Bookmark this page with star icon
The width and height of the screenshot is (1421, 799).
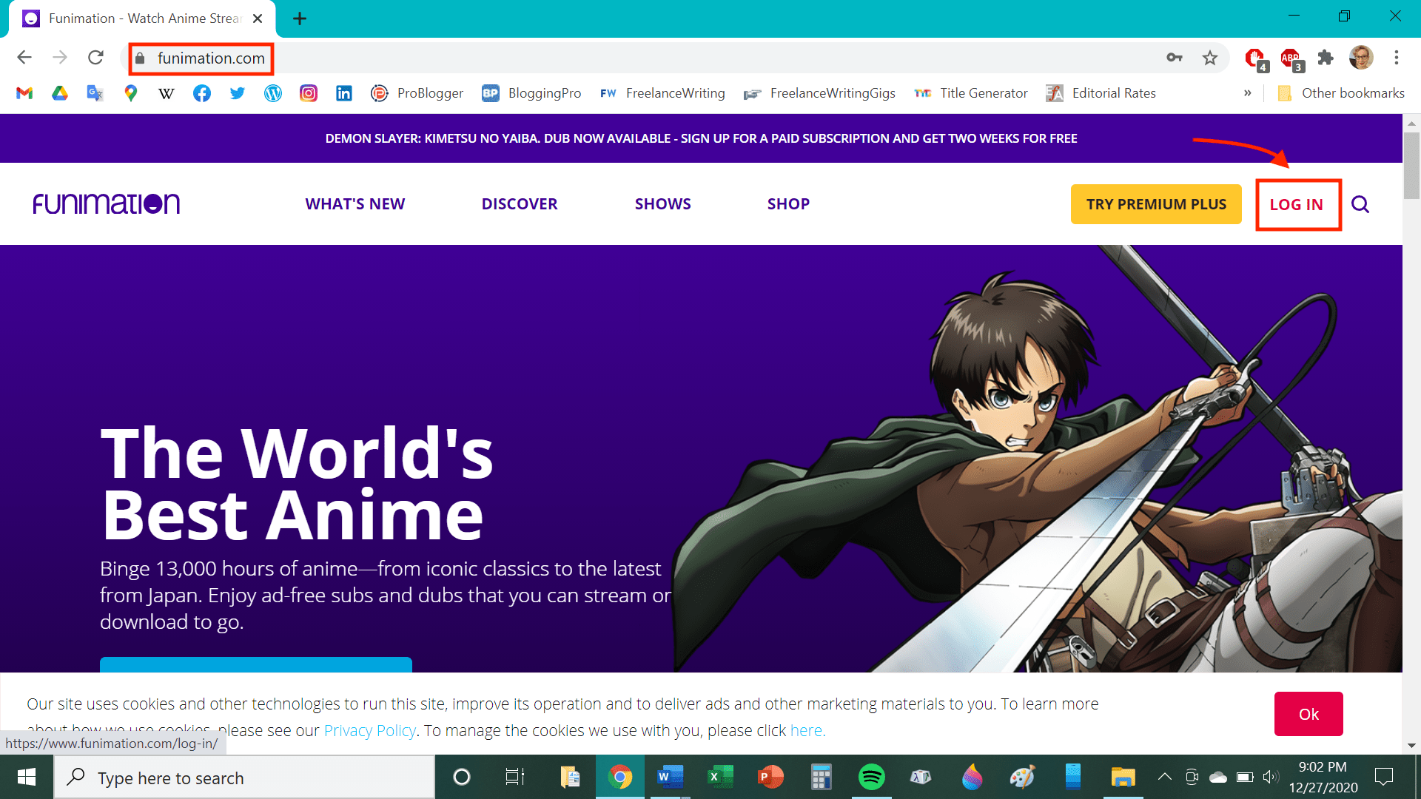click(x=1209, y=58)
